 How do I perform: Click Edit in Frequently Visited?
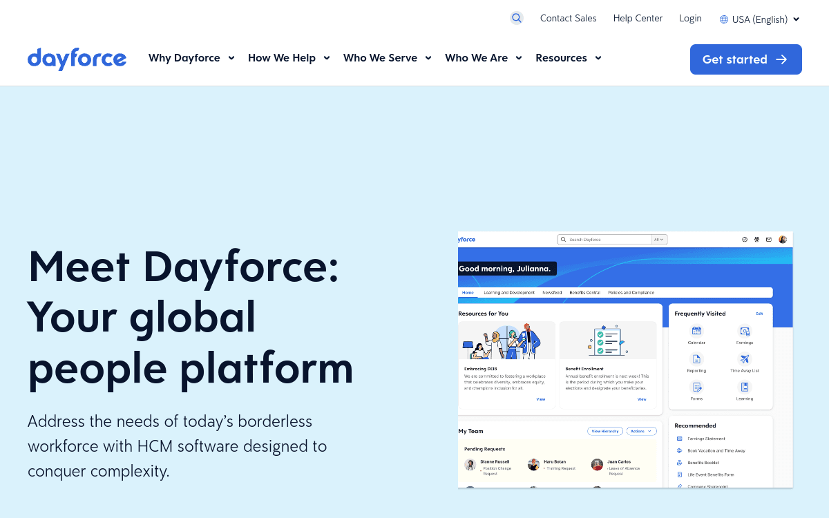759,314
